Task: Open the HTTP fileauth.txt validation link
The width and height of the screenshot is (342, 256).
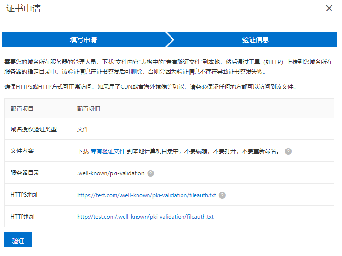Action: [x=145, y=217]
